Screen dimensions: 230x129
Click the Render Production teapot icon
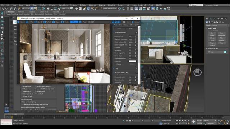161,9
